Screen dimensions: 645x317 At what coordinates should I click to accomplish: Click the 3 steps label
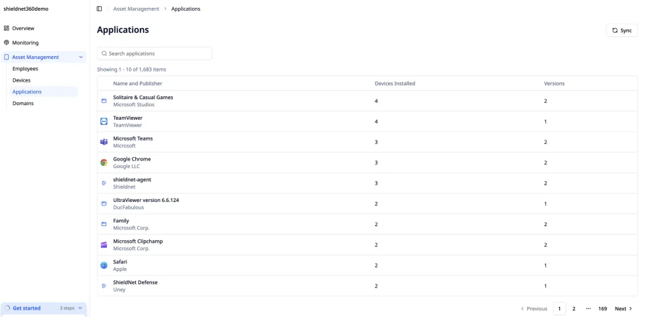[67, 308]
